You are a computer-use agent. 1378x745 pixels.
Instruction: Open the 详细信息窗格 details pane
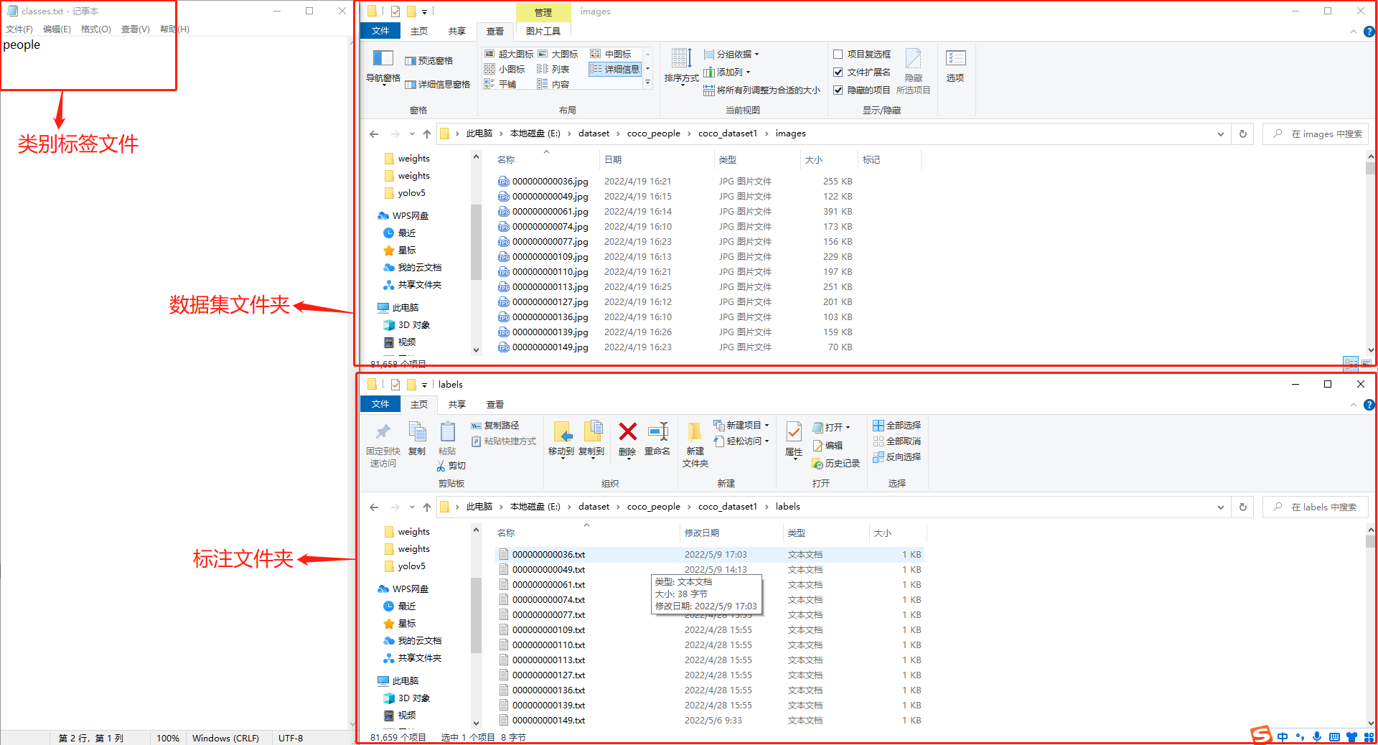tap(438, 84)
